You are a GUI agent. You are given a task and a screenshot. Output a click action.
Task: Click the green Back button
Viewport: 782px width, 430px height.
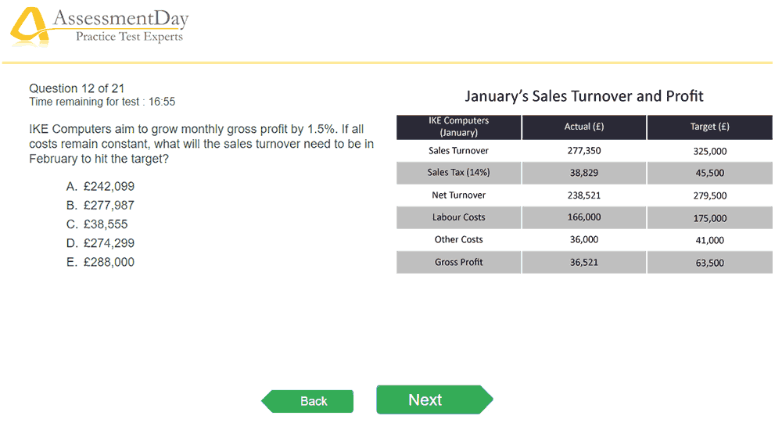(307, 401)
